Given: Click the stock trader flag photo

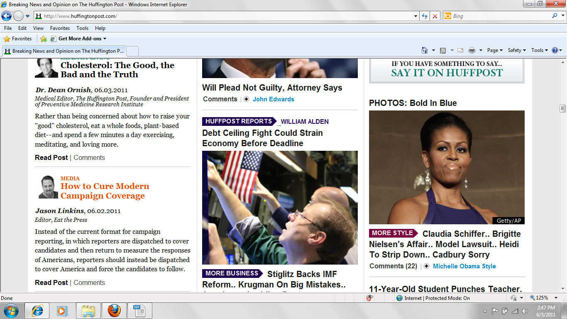Looking at the screenshot, I should [280, 208].
